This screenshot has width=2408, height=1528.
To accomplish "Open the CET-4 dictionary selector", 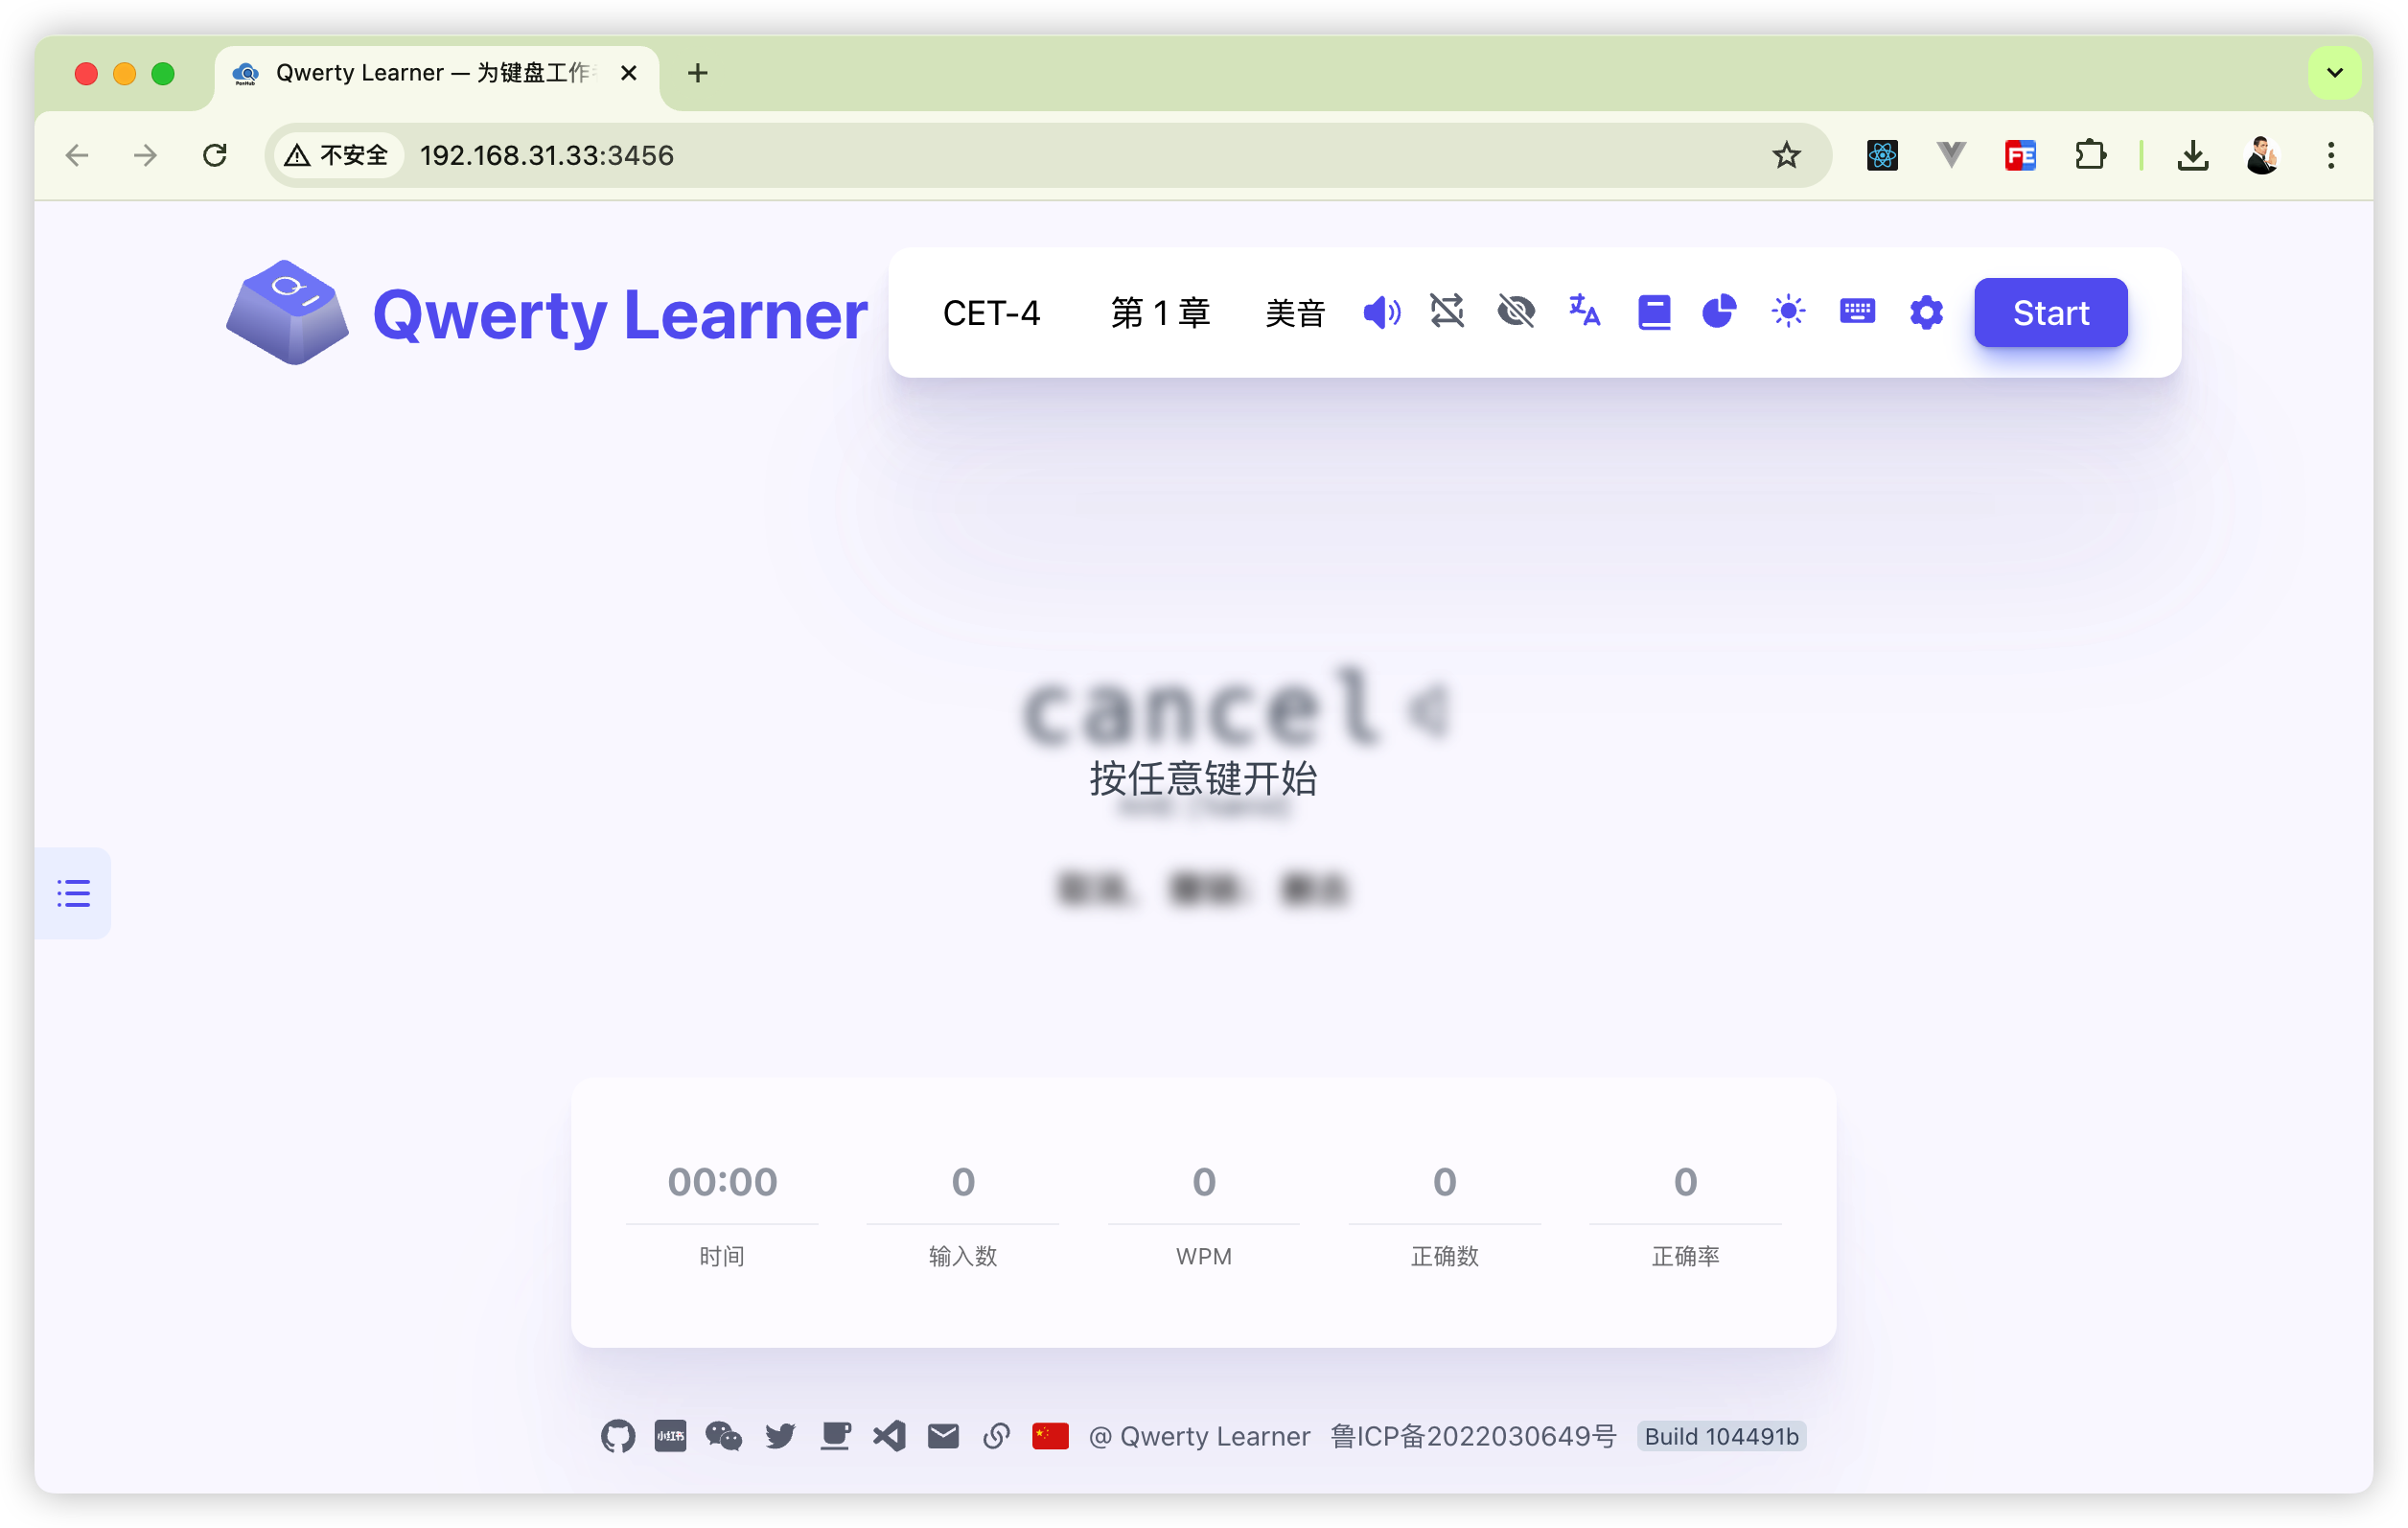I will (x=991, y=313).
